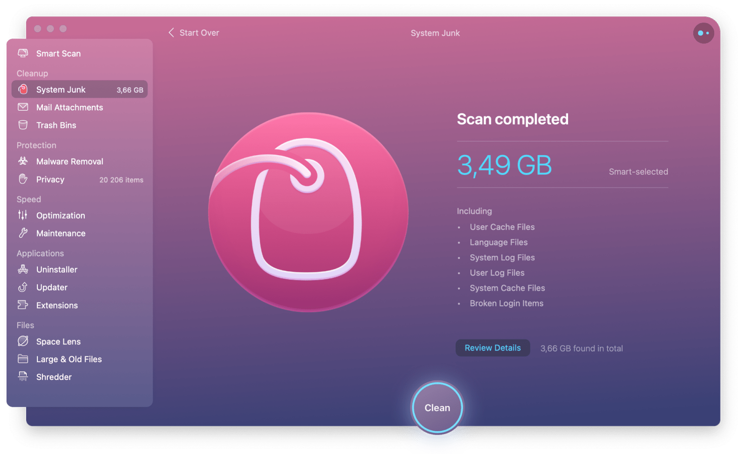
Task: Click the System Junk red icon in sidebar
Action: (x=23, y=89)
